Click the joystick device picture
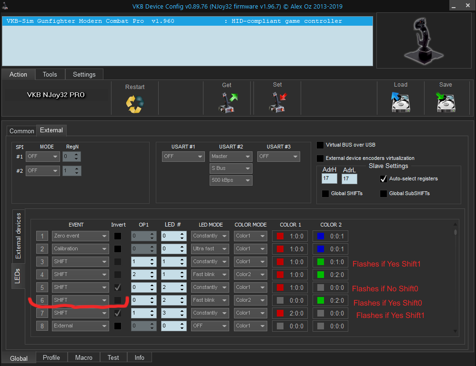Screen dimensions: 476x366 pos(424,40)
